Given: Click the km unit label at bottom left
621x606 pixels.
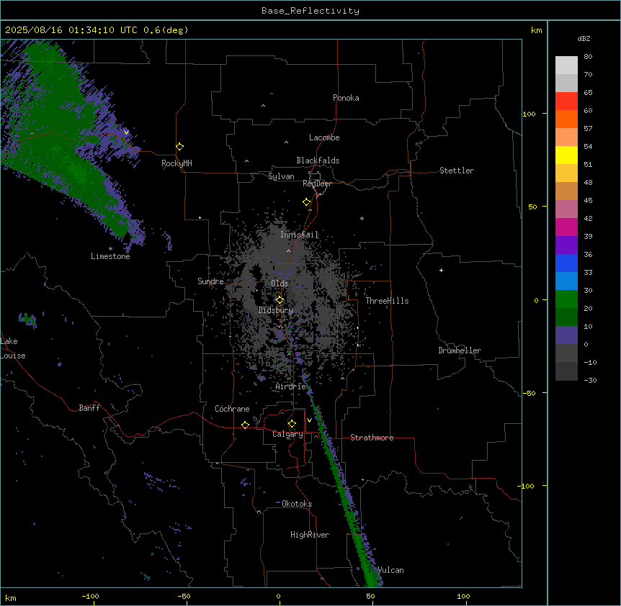Looking at the screenshot, I should pyautogui.click(x=11, y=597).
